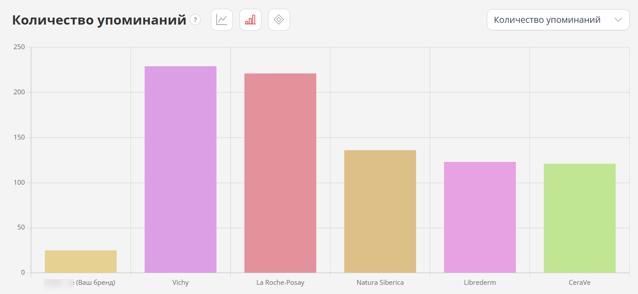This screenshot has width=638, height=294.
Task: Click the La Roche-Posay axis label
Action: coord(280,283)
